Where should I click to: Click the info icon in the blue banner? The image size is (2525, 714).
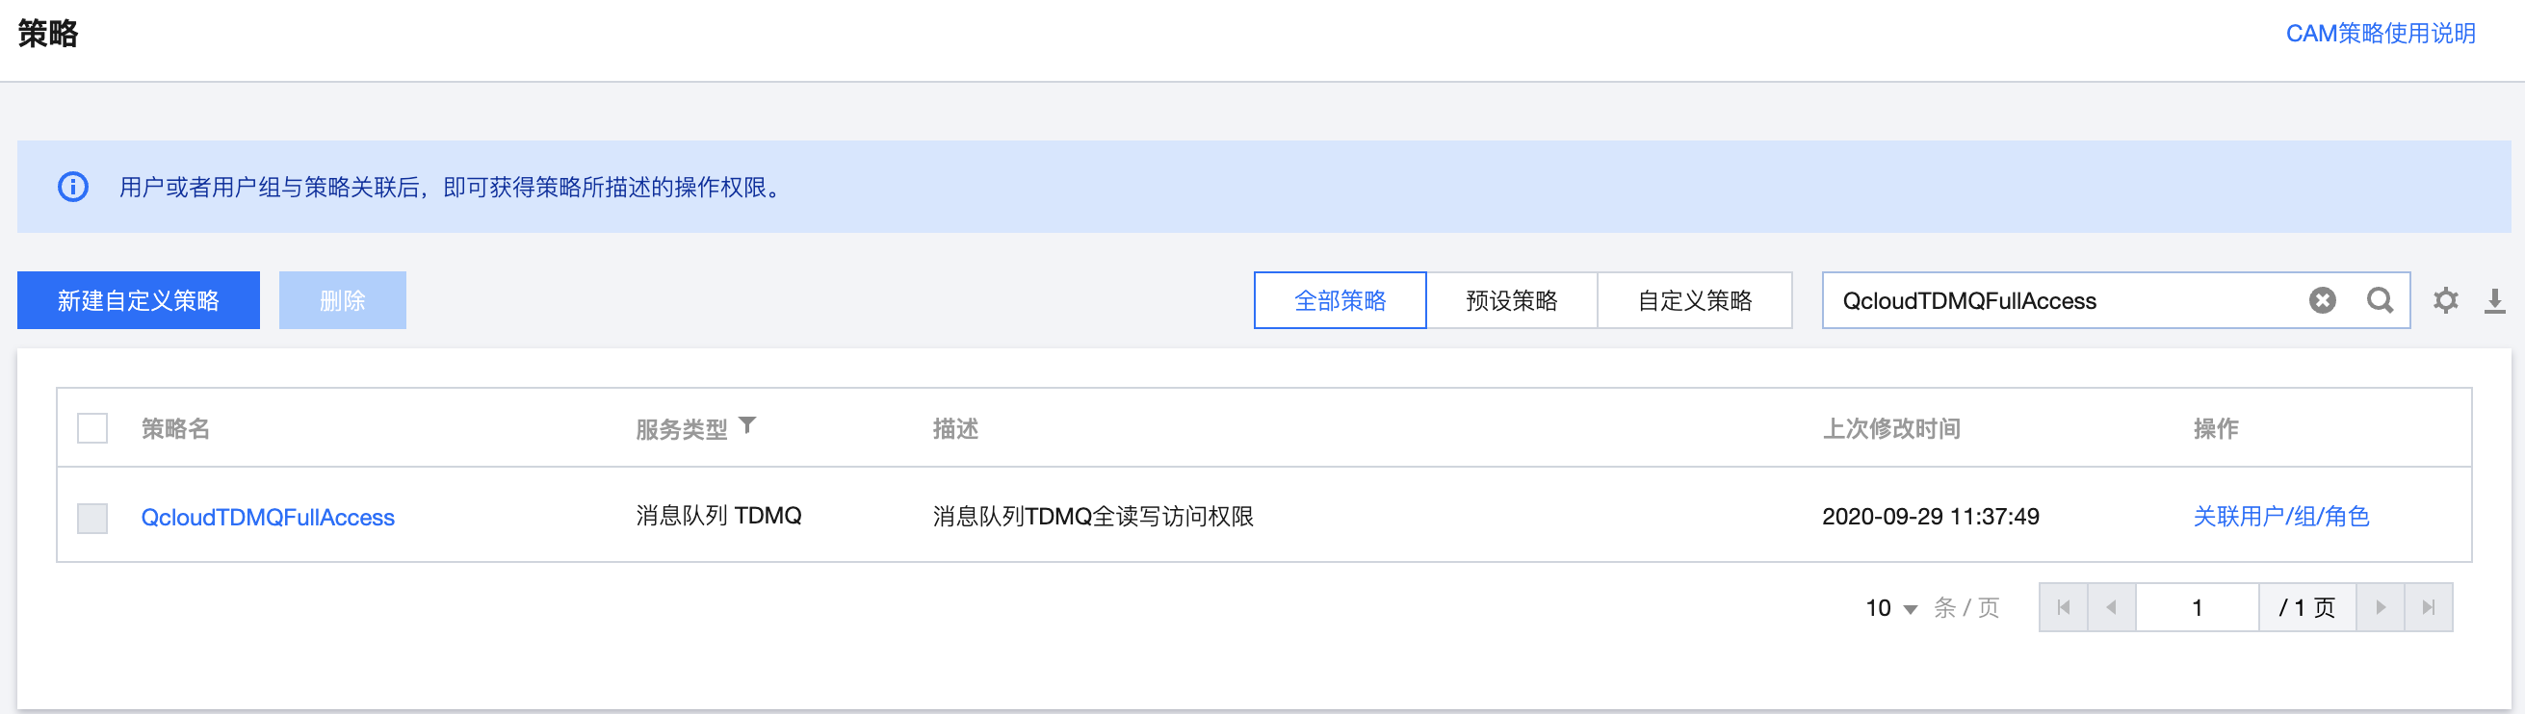click(72, 186)
